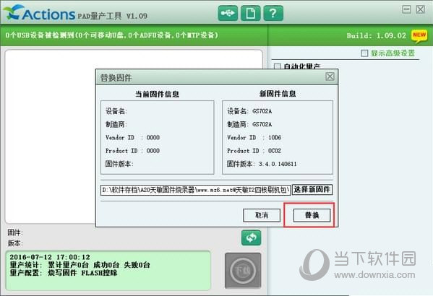
Task: Click the 固件: label below device list
Action: click(x=15, y=232)
